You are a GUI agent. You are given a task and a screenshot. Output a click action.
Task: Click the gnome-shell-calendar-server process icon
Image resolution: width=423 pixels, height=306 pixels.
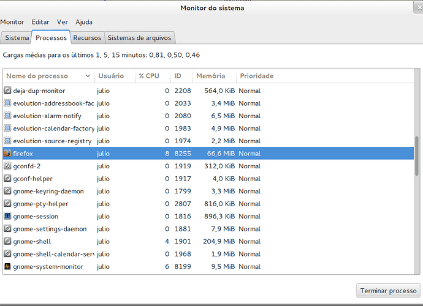pyautogui.click(x=7, y=254)
